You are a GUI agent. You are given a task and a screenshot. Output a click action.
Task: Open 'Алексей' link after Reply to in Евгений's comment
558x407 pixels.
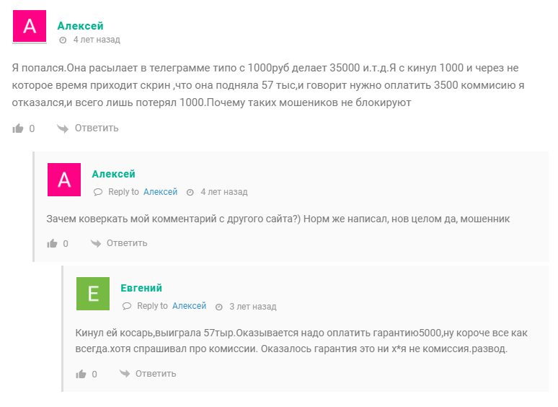(189, 306)
